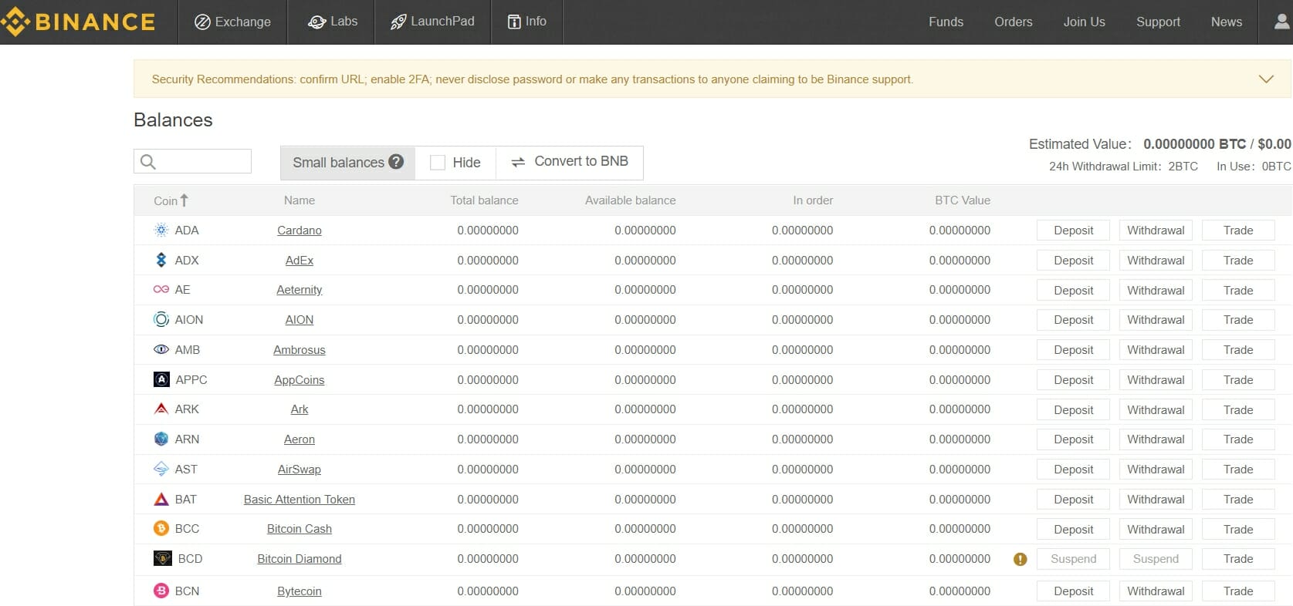1293x606 pixels.
Task: Click the Available balance column header
Action: [x=630, y=200]
